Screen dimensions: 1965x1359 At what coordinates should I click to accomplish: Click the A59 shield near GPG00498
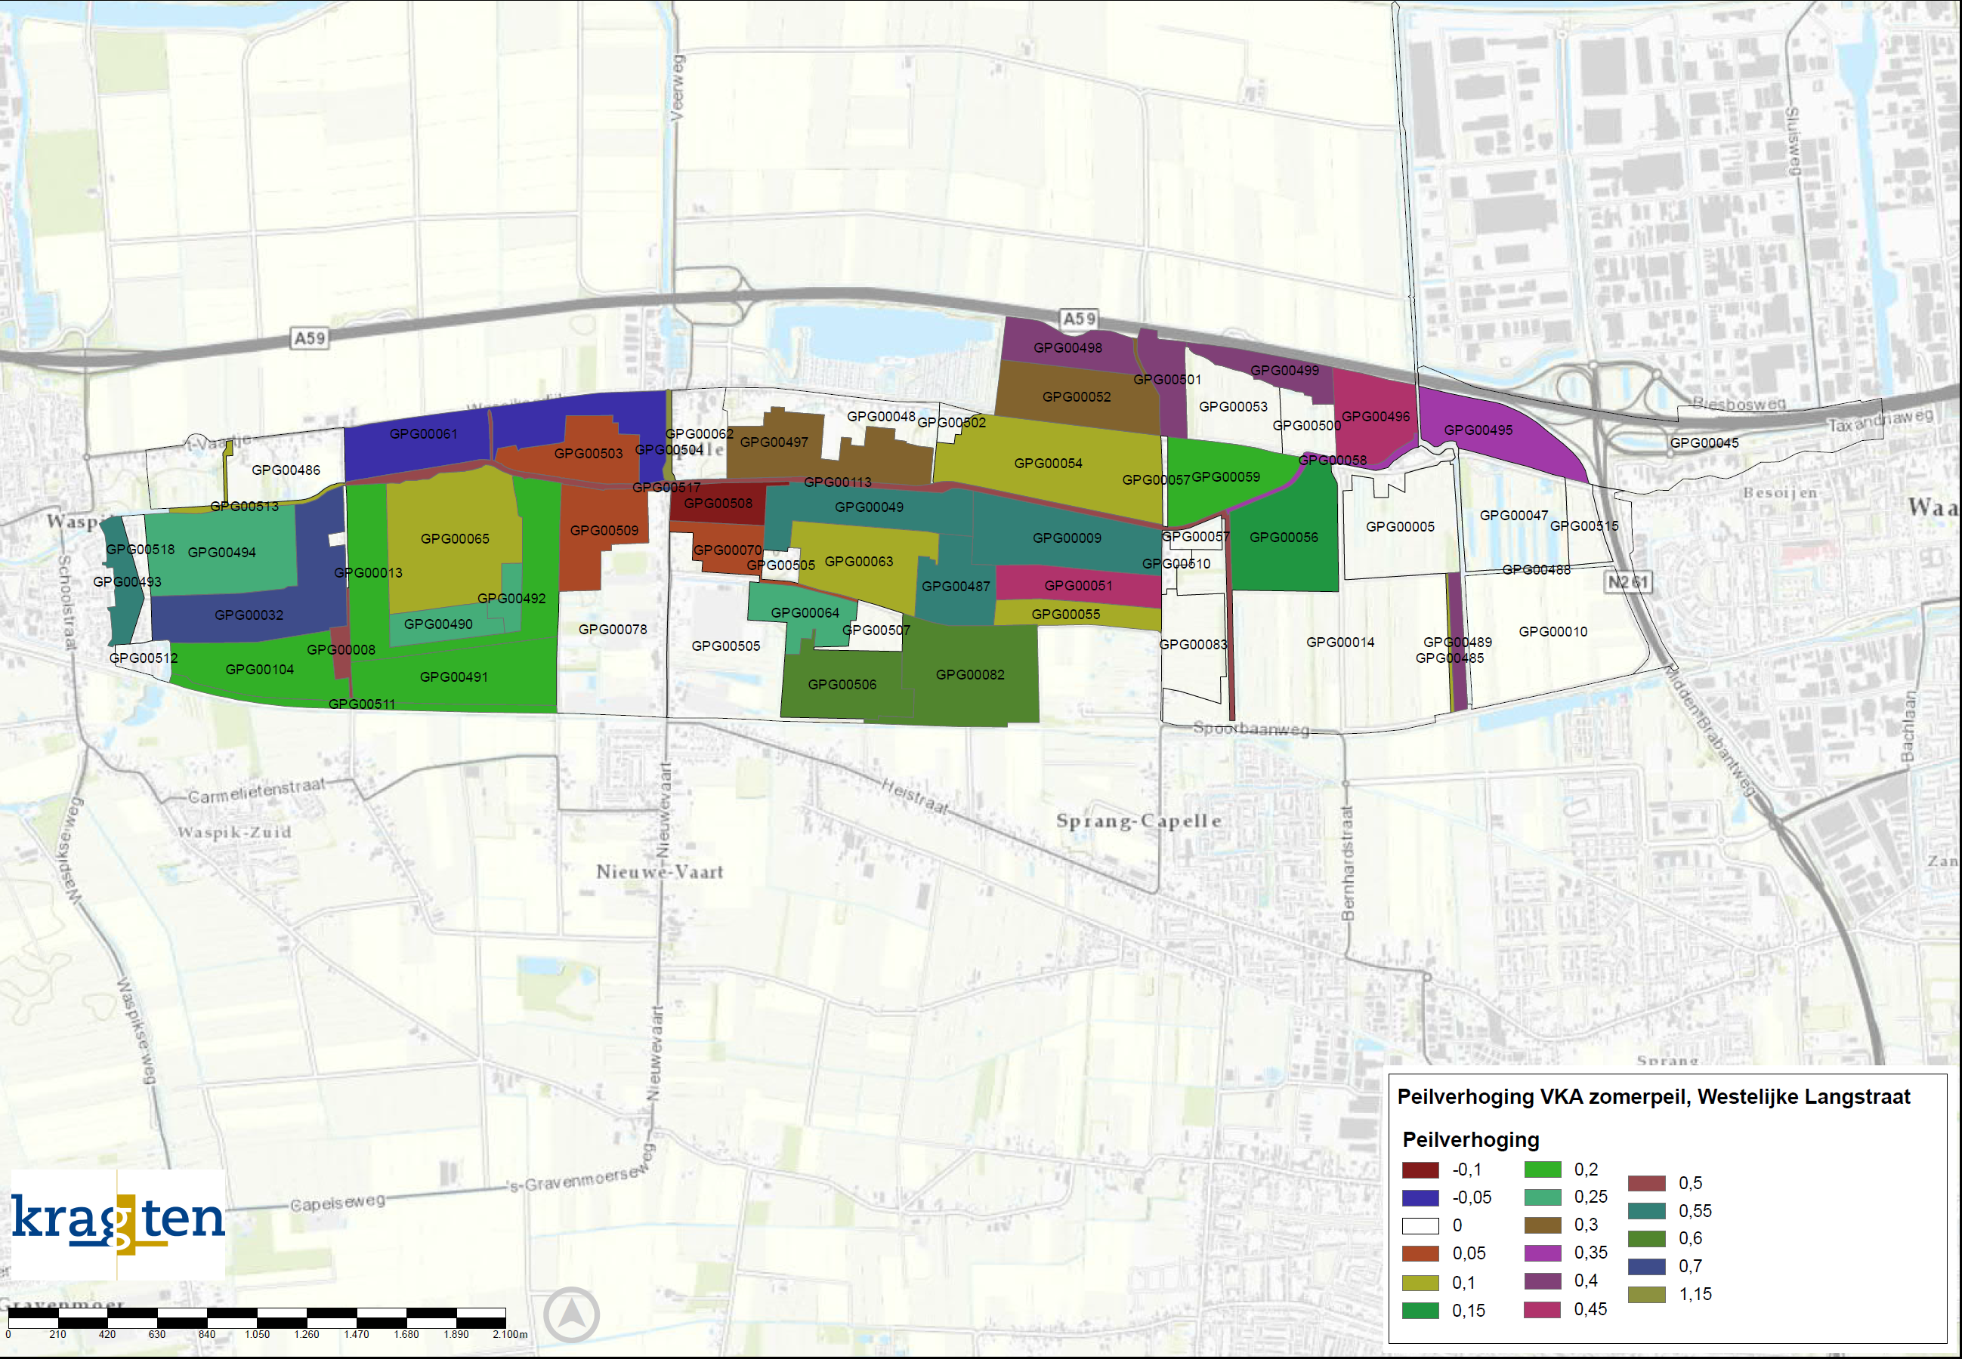tap(1079, 319)
